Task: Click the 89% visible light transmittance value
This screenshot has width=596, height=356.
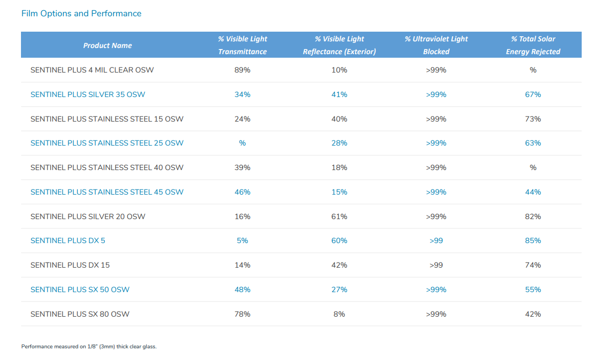Action: [242, 70]
